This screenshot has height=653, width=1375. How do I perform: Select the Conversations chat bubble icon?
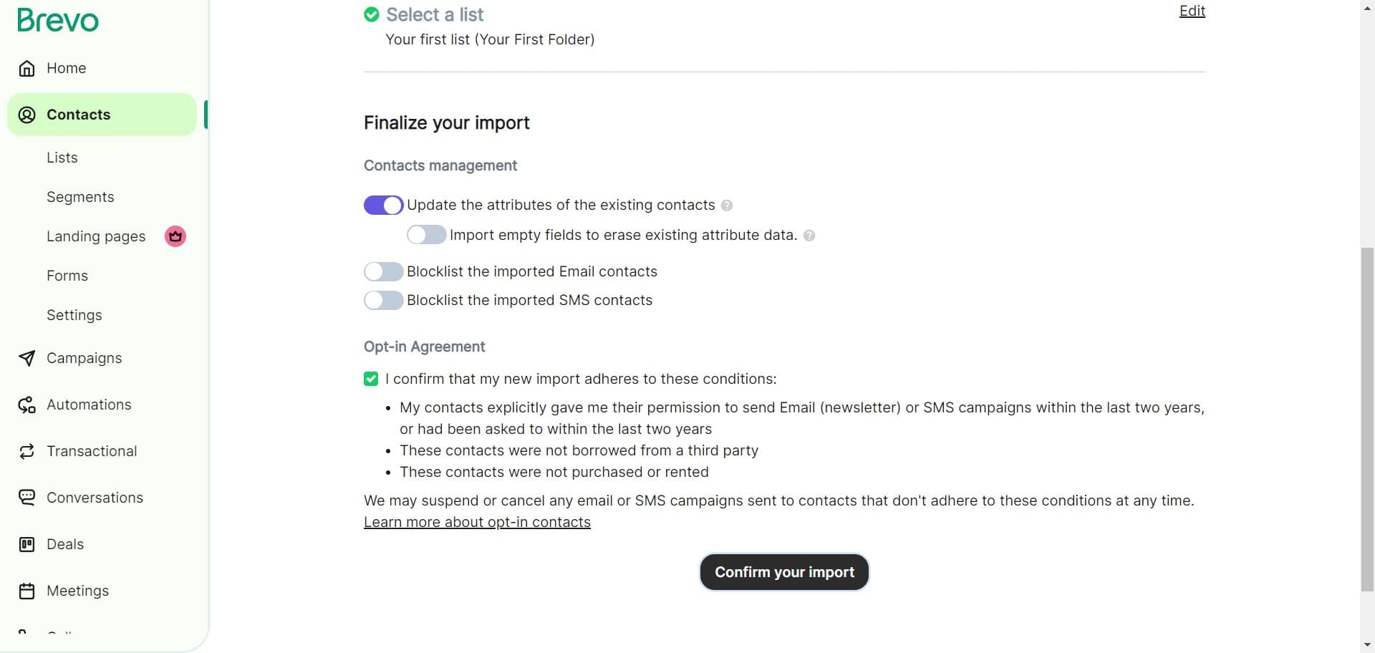coord(26,497)
